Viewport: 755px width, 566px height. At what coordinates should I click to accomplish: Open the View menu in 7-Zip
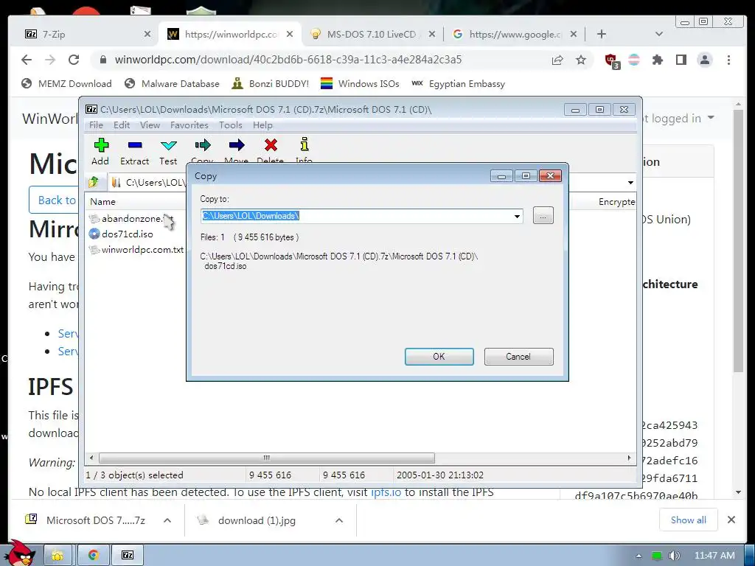coord(150,125)
